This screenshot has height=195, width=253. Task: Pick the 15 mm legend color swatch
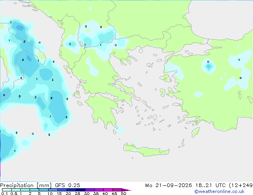tap(62, 190)
